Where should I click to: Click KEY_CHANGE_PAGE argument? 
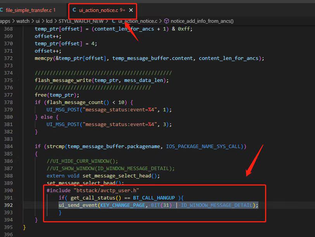point(122,205)
